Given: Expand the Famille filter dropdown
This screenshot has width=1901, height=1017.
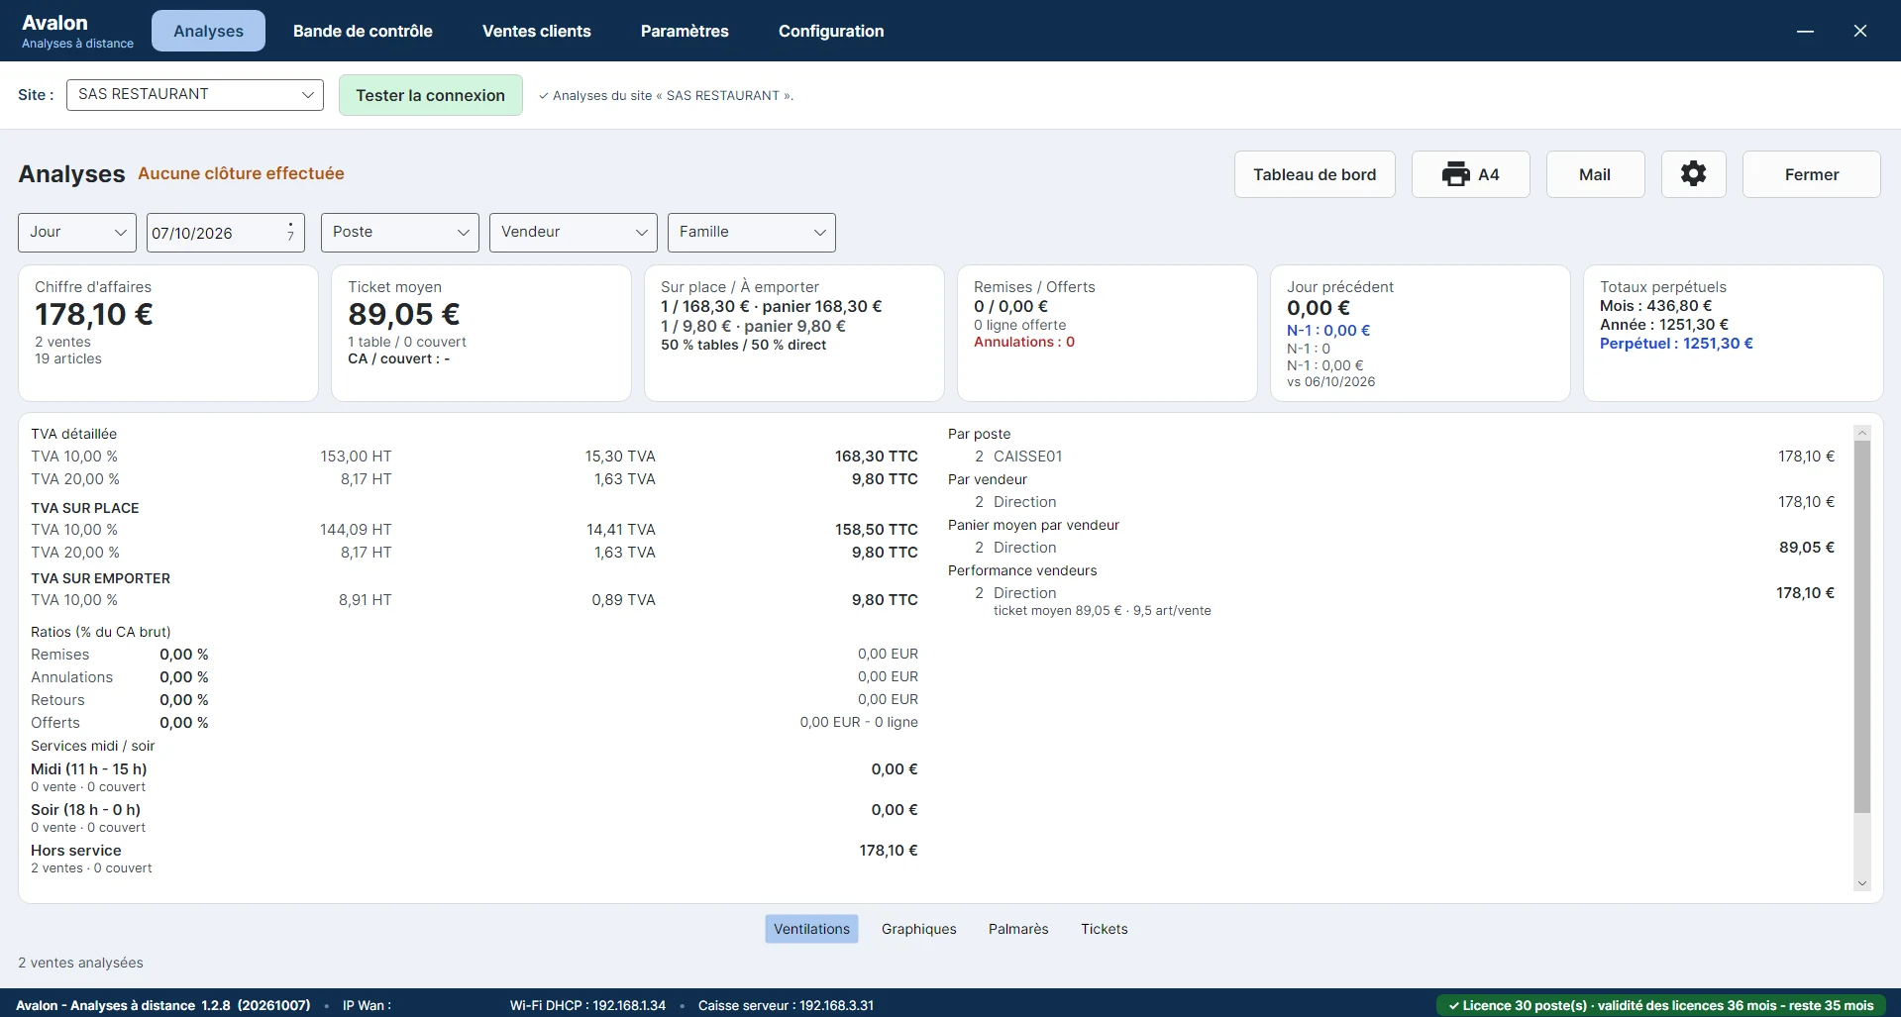Looking at the screenshot, I should [752, 233].
